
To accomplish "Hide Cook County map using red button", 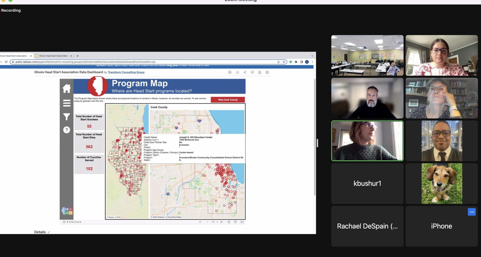I will tap(228, 100).
